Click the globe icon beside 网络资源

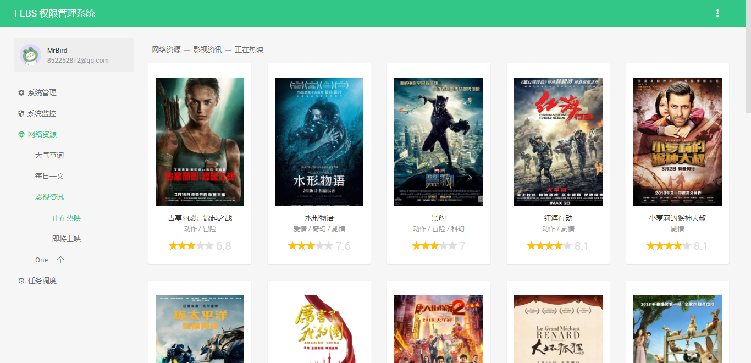[21, 134]
